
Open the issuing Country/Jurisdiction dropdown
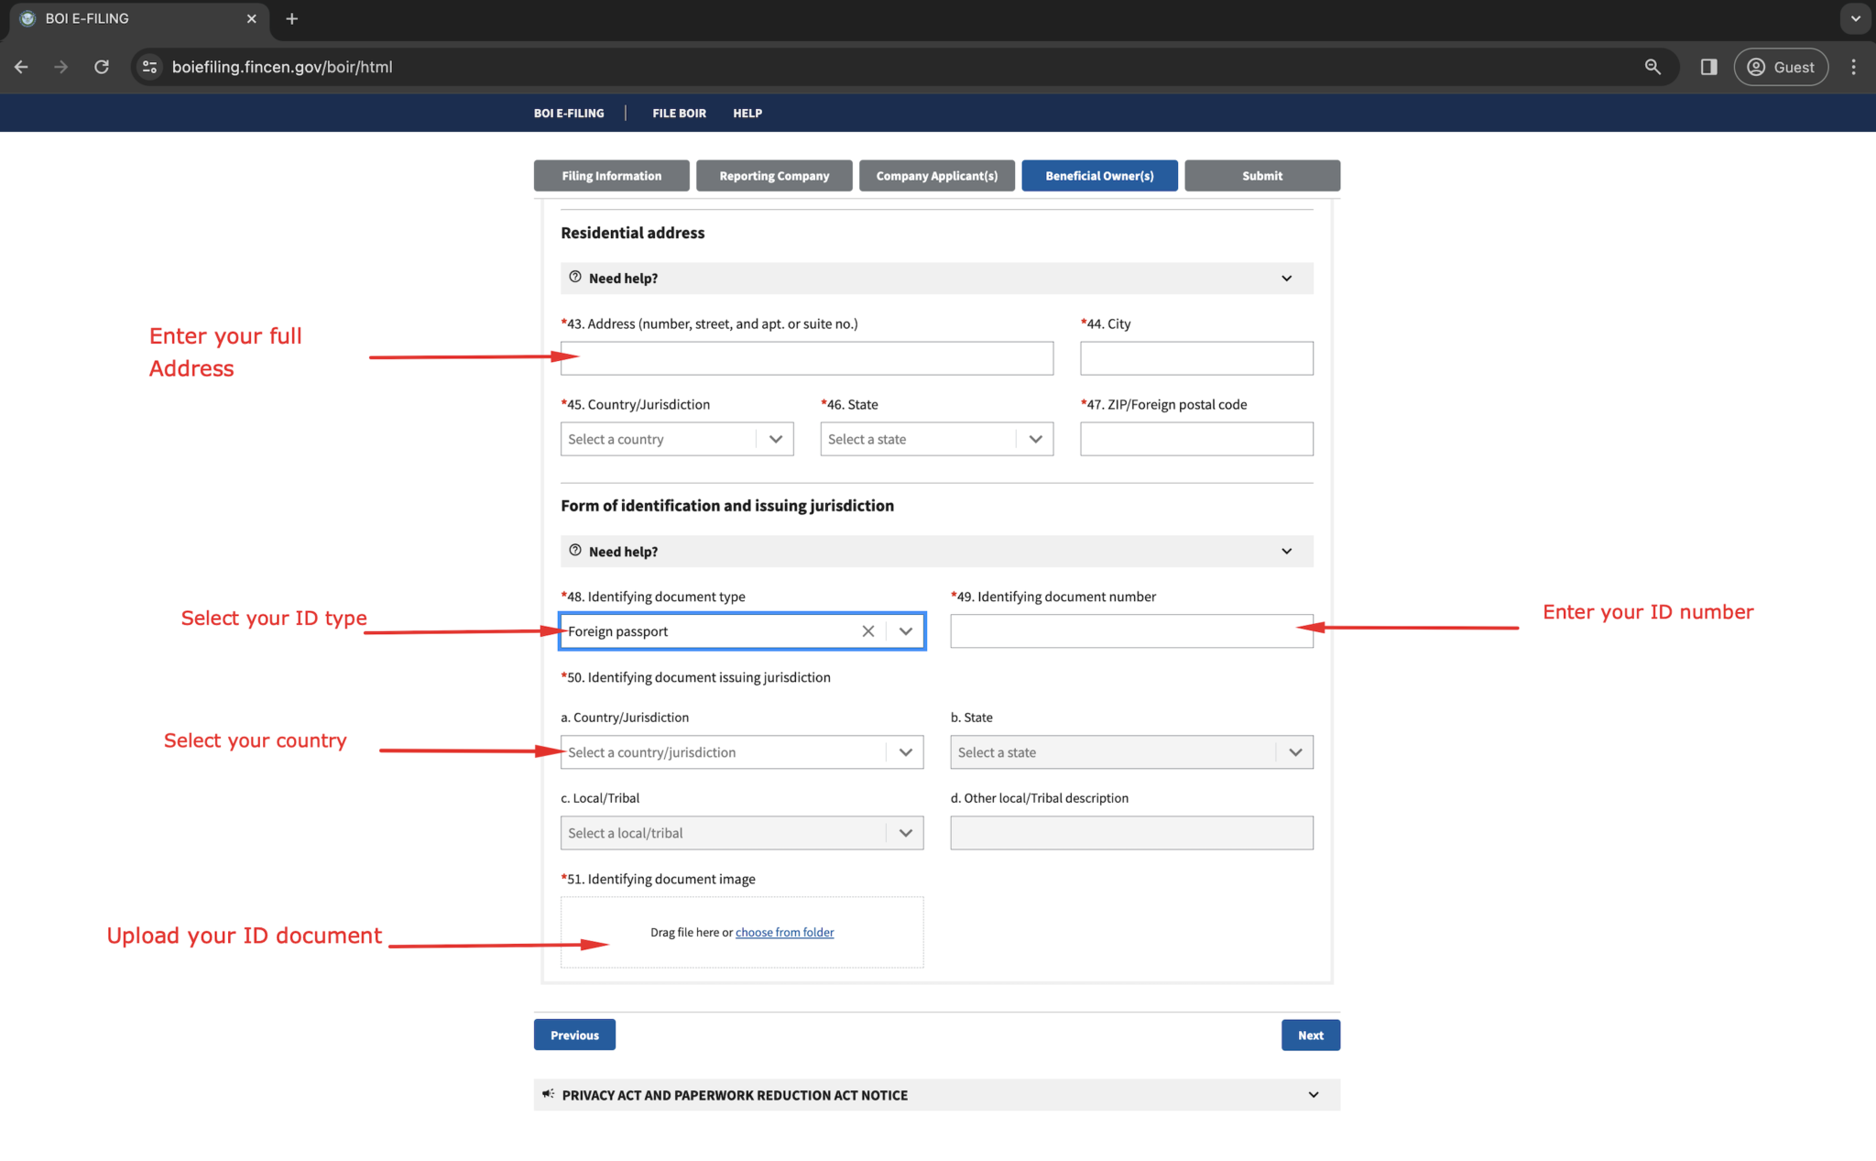(x=741, y=752)
